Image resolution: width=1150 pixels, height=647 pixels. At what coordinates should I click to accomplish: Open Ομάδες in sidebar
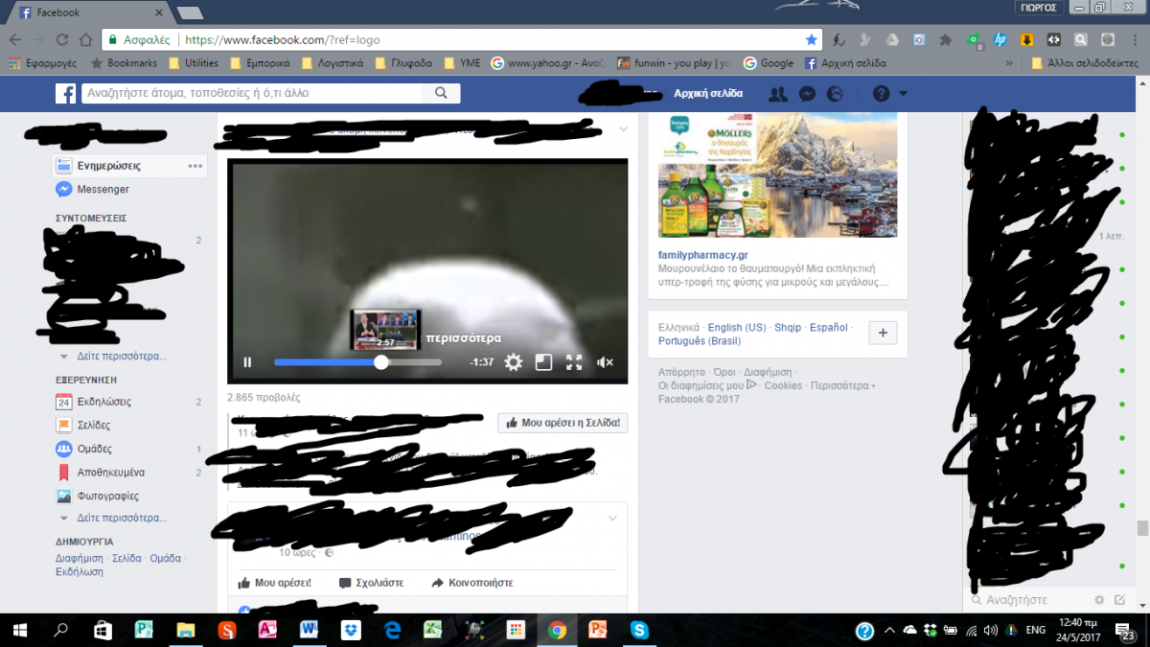click(95, 449)
